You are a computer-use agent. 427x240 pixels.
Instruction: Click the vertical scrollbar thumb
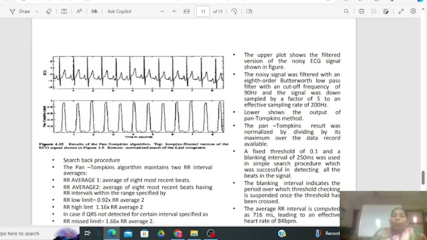(423, 178)
